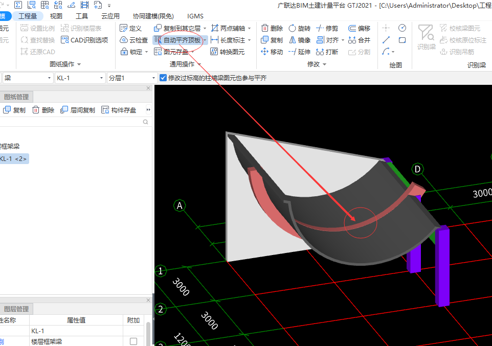
Task: Click the summary calculation (Σ) icon
Action: (x=18, y=5)
